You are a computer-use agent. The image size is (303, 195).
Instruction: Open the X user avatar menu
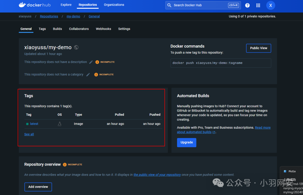(x=270, y=5)
